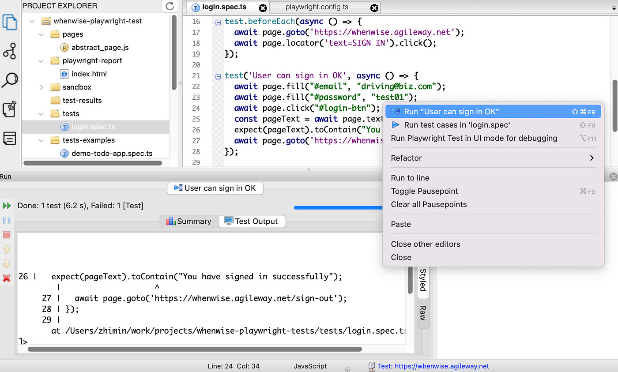Collapse the whenwise-playwright-test root node
Image resolution: width=618 pixels, height=372 pixels.
(x=32, y=21)
